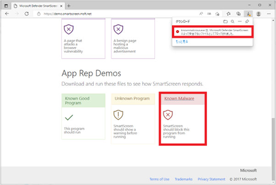This screenshot has height=185, width=276.
Task: Search downloads with magnifier icon
Action: [232, 22]
